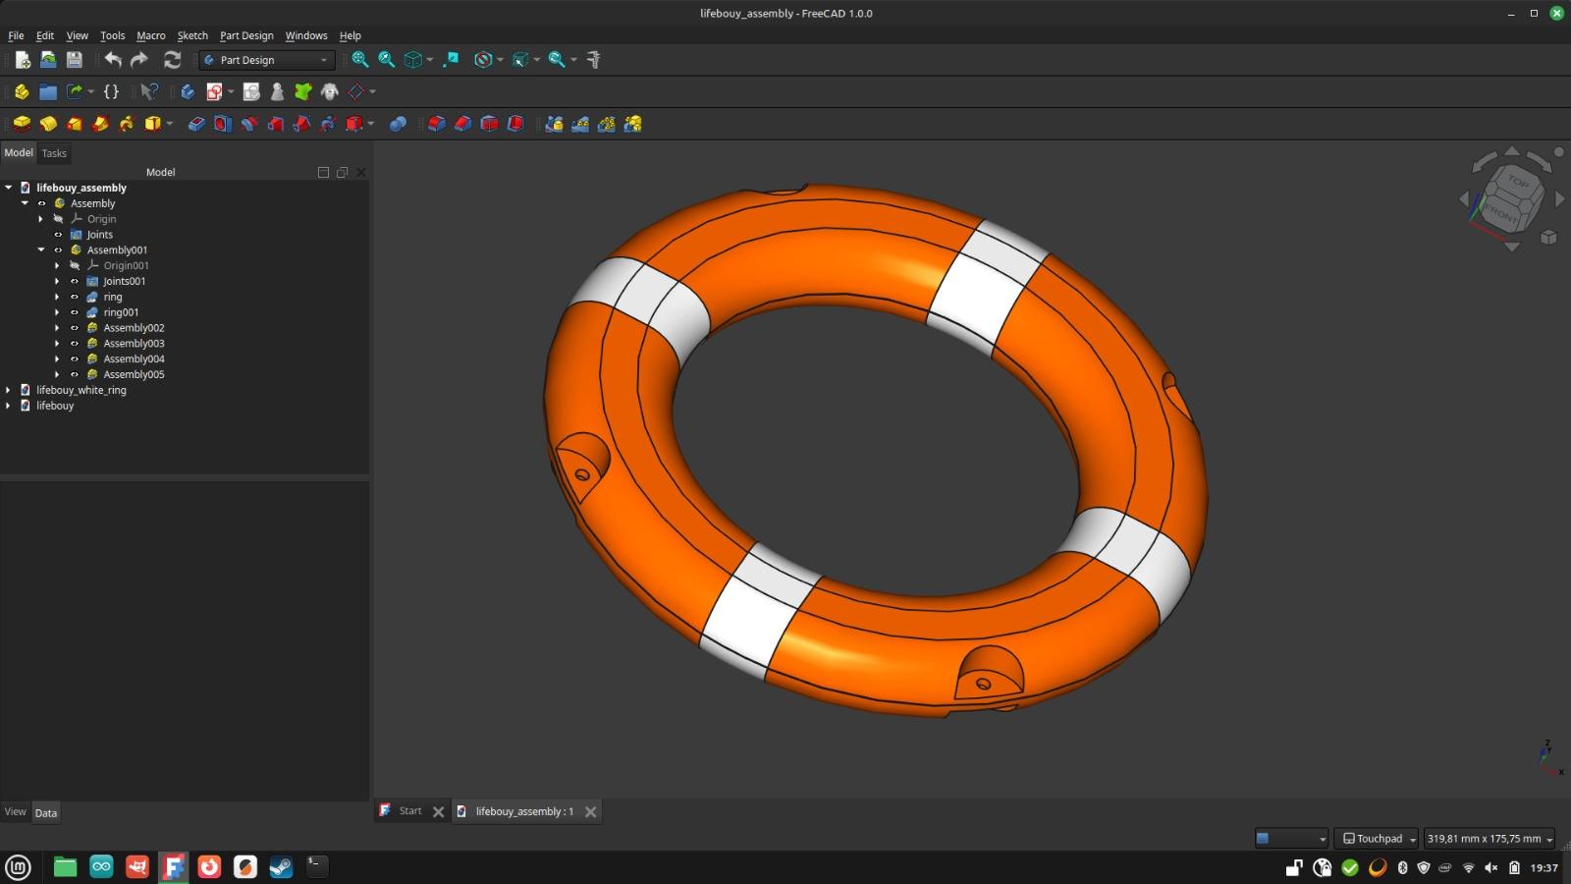Switch to the Tasks tab
Screen dimensions: 1571x884
coord(54,153)
